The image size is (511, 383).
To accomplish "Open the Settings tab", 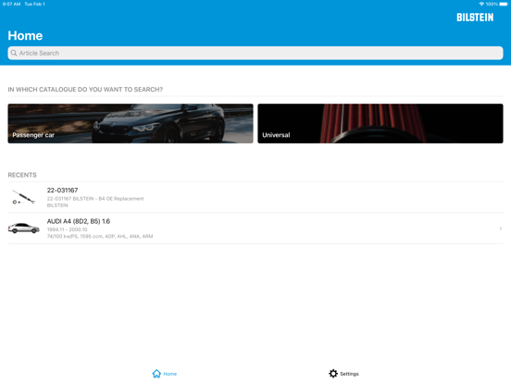I will click(x=343, y=374).
